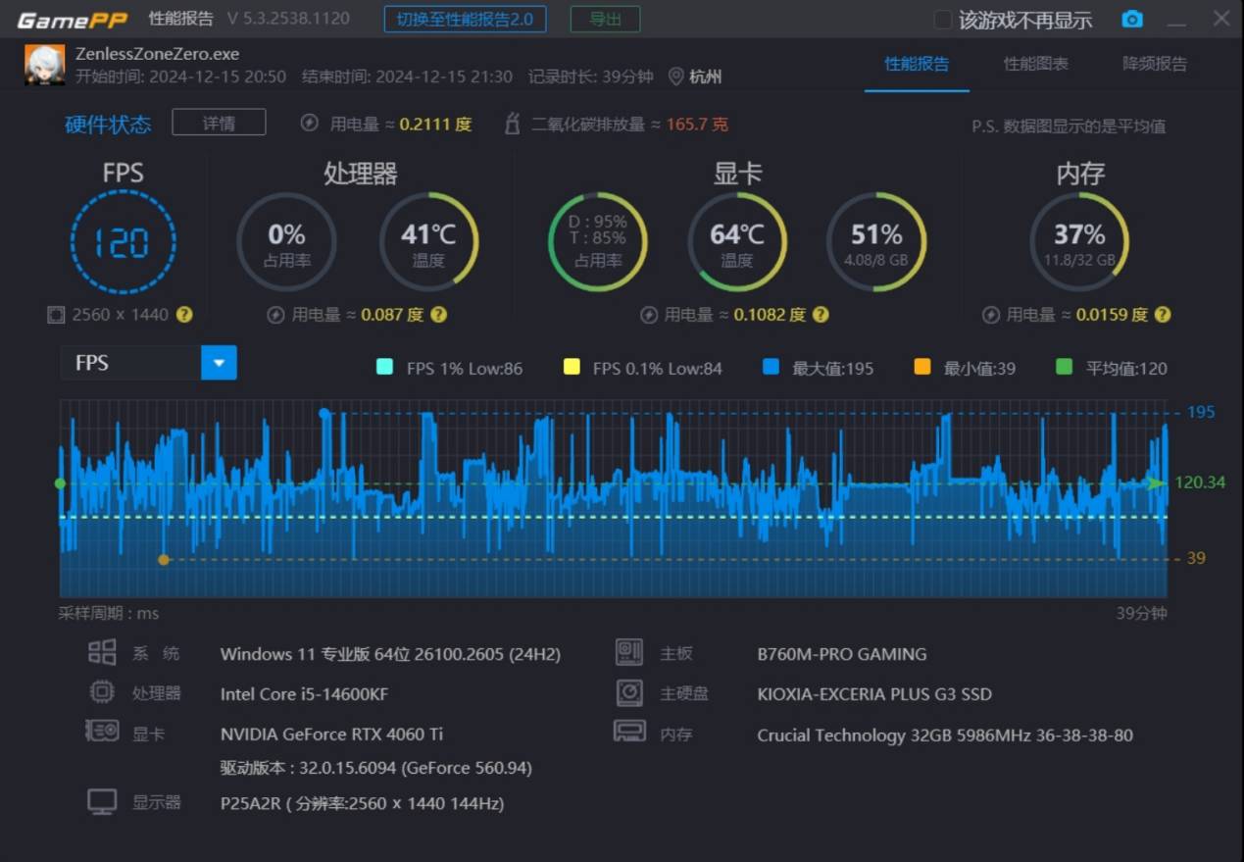Click the text KIOXIA-EXCERIA PLUS G3 SSD
The width and height of the screenshot is (1244, 862).
pos(874,694)
